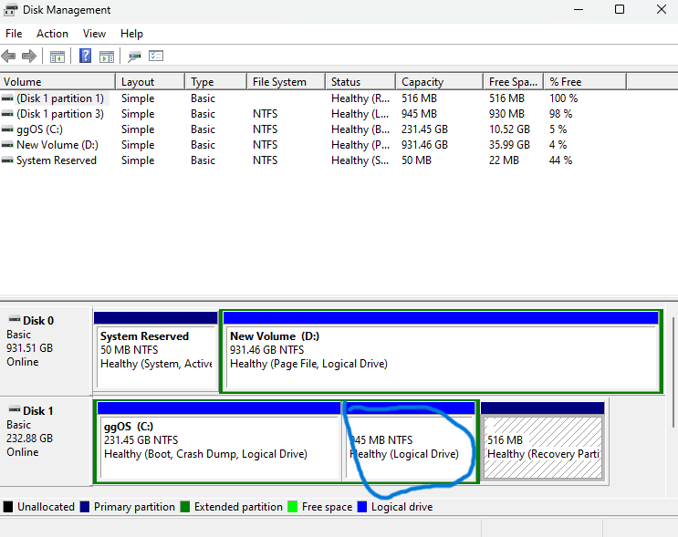Click the drive icon of New Volume (D:) row
Image resolution: width=678 pixels, height=537 pixels.
click(7, 145)
